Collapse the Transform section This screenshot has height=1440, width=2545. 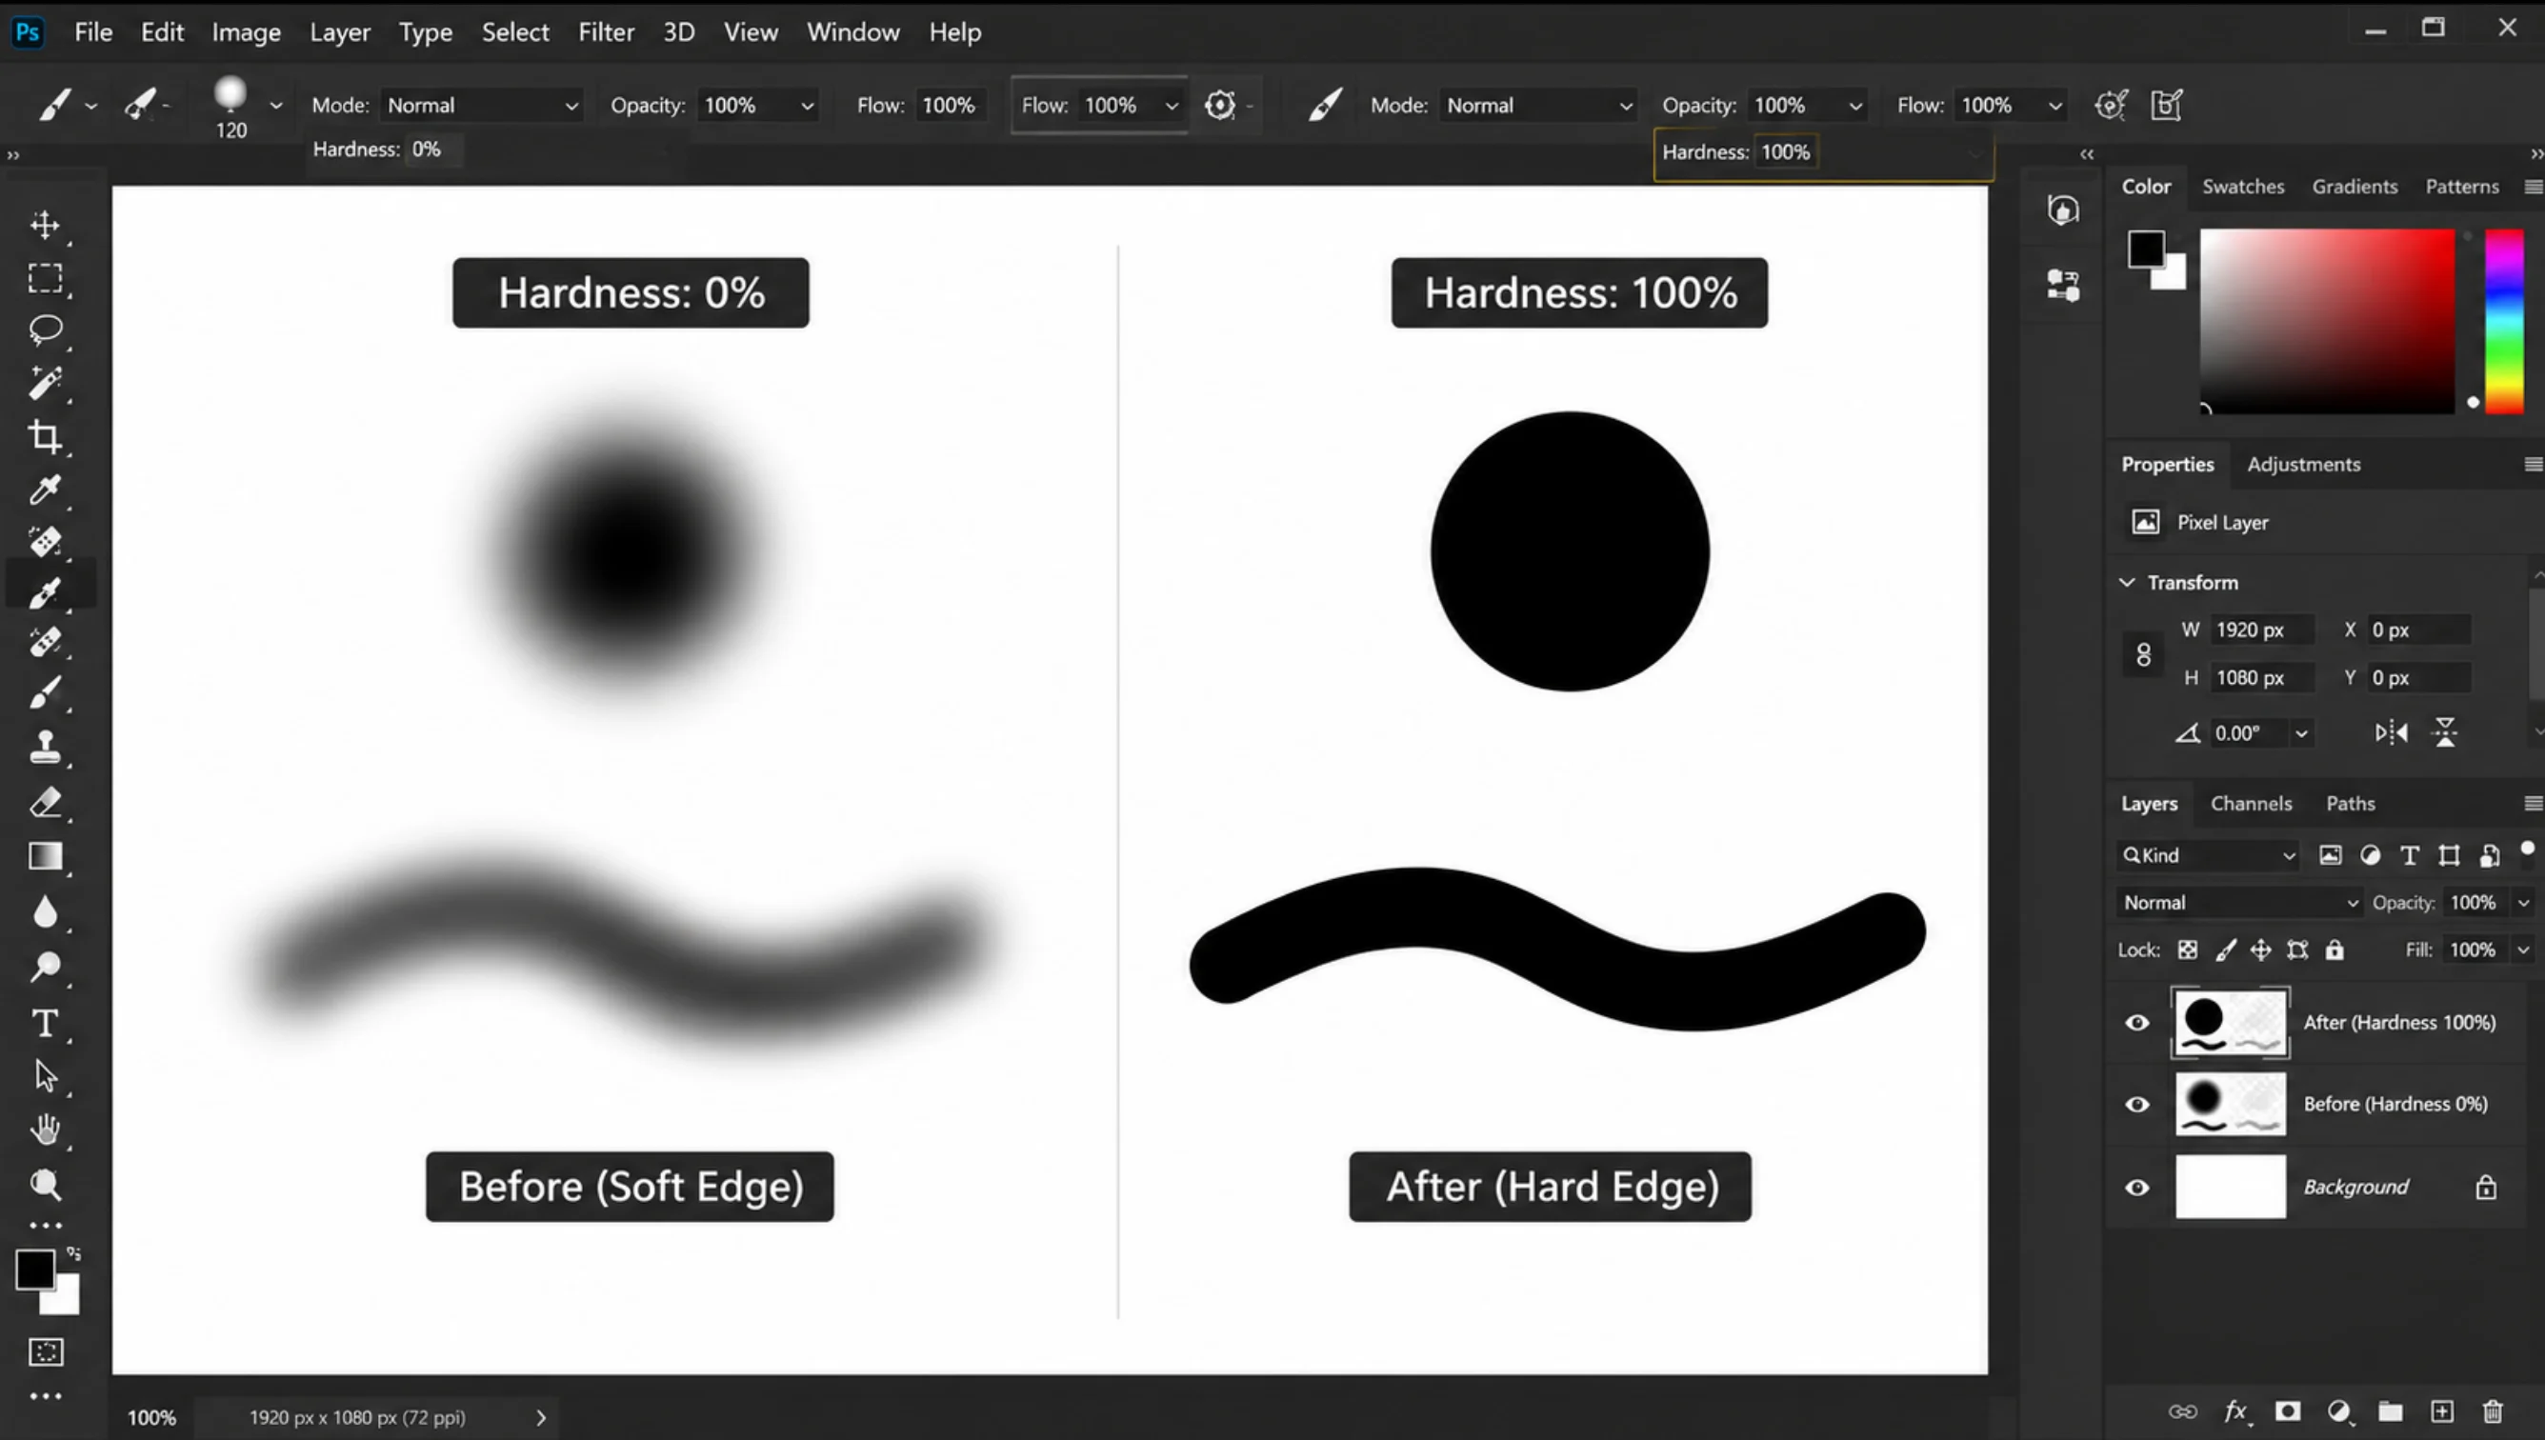(x=2127, y=583)
